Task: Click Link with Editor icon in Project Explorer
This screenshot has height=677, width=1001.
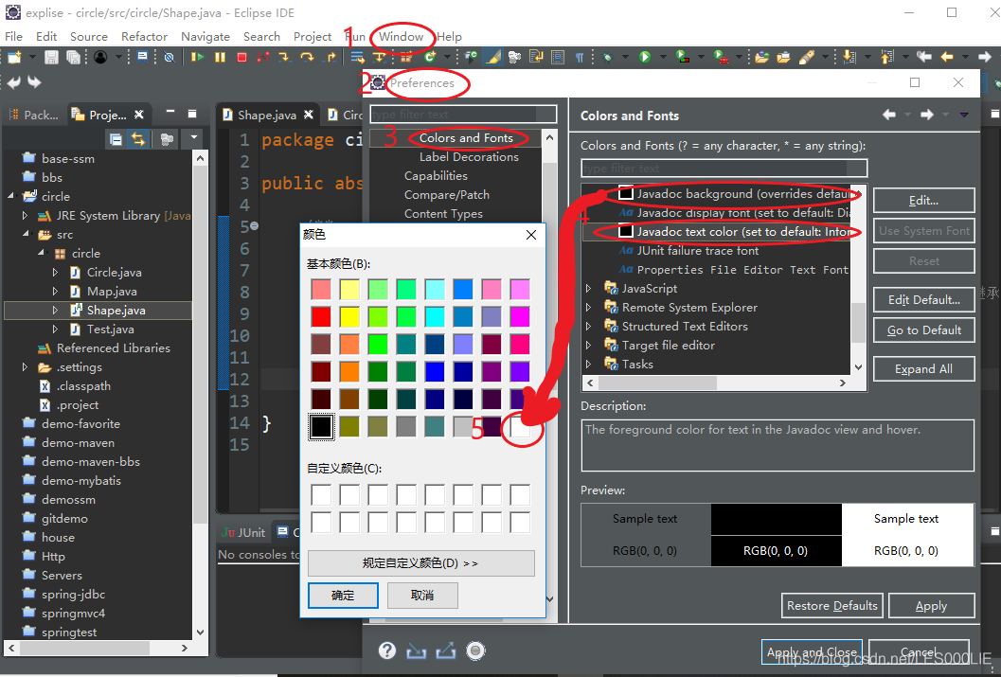Action: [138, 139]
